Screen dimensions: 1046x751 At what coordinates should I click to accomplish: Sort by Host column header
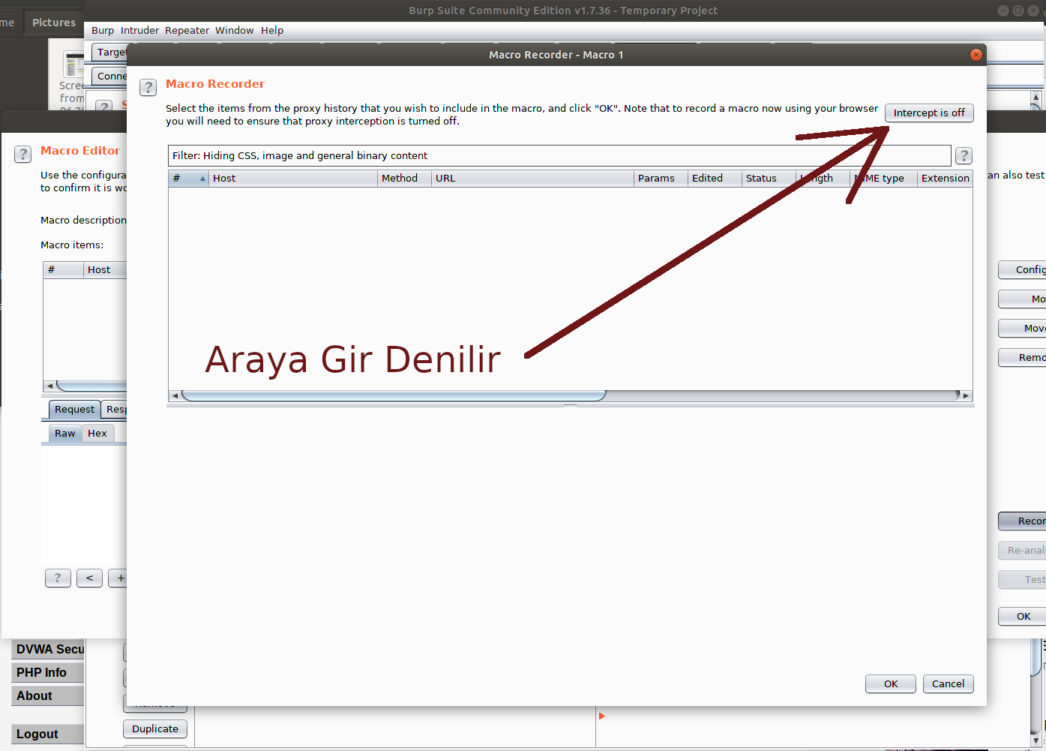click(292, 178)
